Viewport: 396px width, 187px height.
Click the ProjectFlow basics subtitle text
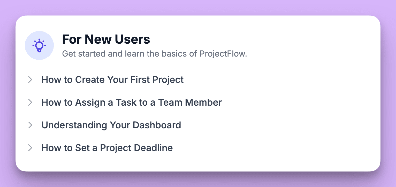click(x=155, y=54)
